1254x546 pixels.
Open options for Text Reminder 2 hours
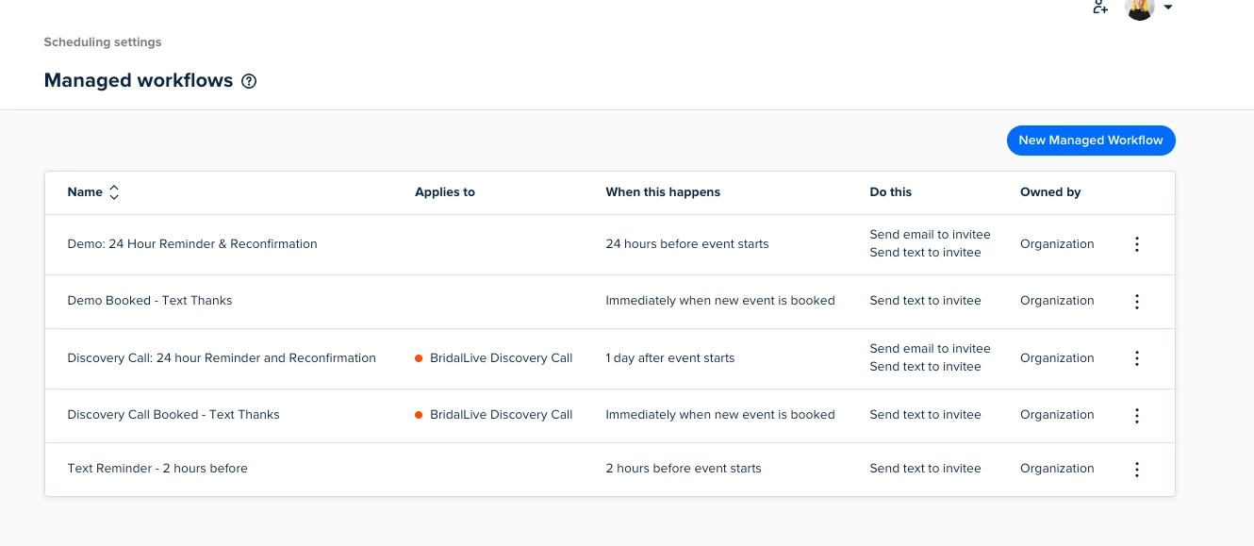[x=1136, y=470]
